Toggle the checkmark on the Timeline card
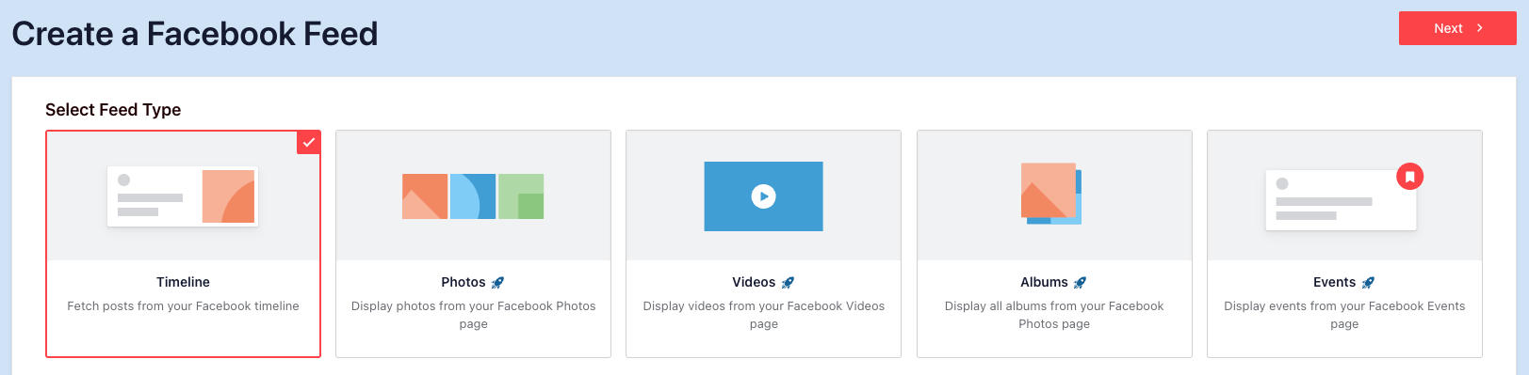The width and height of the screenshot is (1529, 375). (x=309, y=142)
